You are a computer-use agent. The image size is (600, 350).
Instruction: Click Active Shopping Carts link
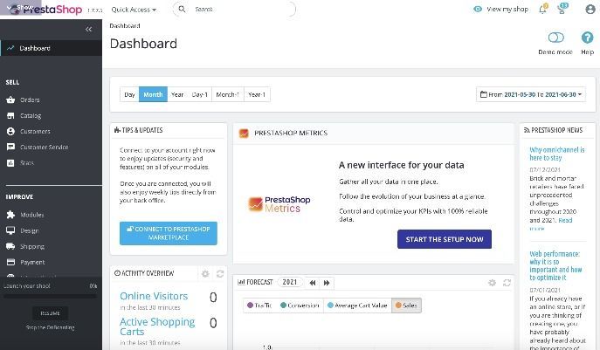pos(157,326)
